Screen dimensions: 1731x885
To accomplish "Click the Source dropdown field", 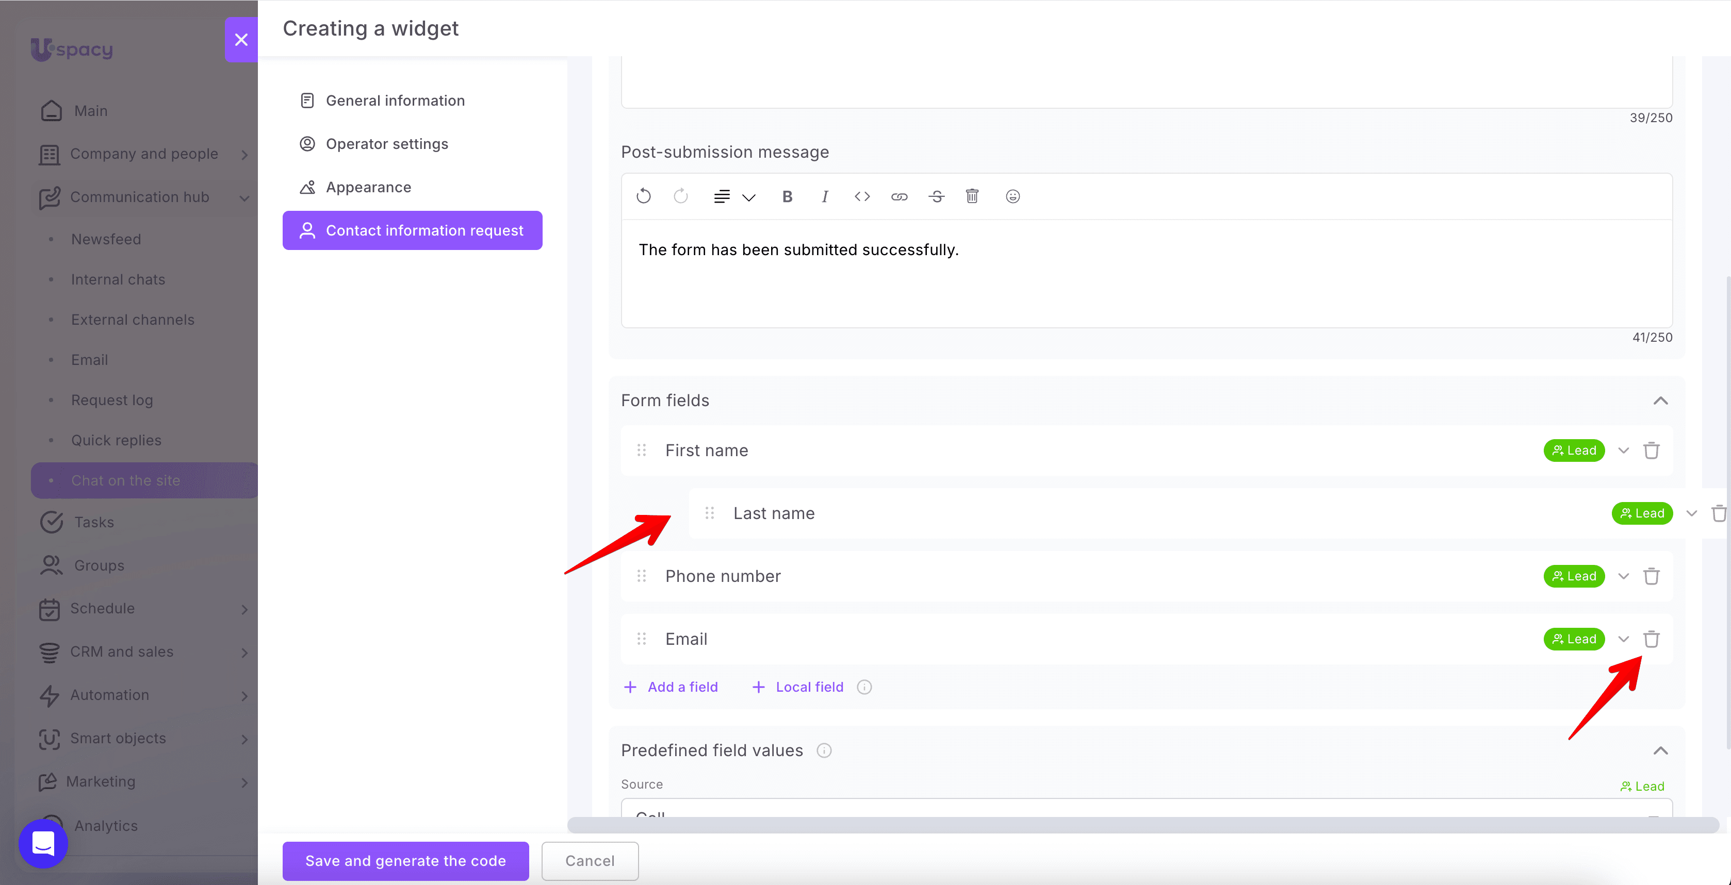I will click(x=1147, y=809).
